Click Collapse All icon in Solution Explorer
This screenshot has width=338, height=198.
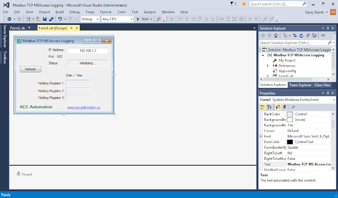pos(308,36)
